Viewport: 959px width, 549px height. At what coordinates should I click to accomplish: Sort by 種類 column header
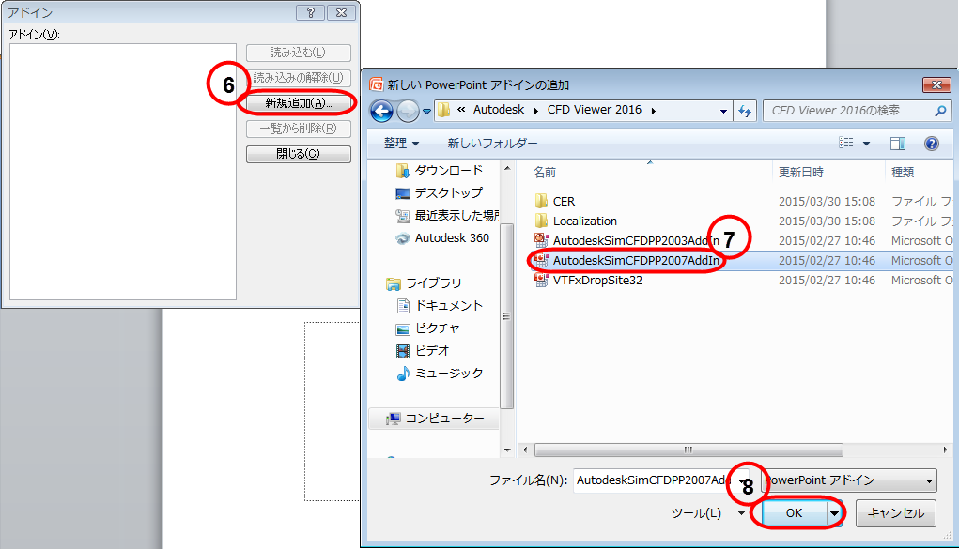click(x=902, y=173)
